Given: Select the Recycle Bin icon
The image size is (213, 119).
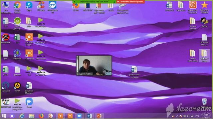Looking at the screenshot, I should (x=204, y=103).
